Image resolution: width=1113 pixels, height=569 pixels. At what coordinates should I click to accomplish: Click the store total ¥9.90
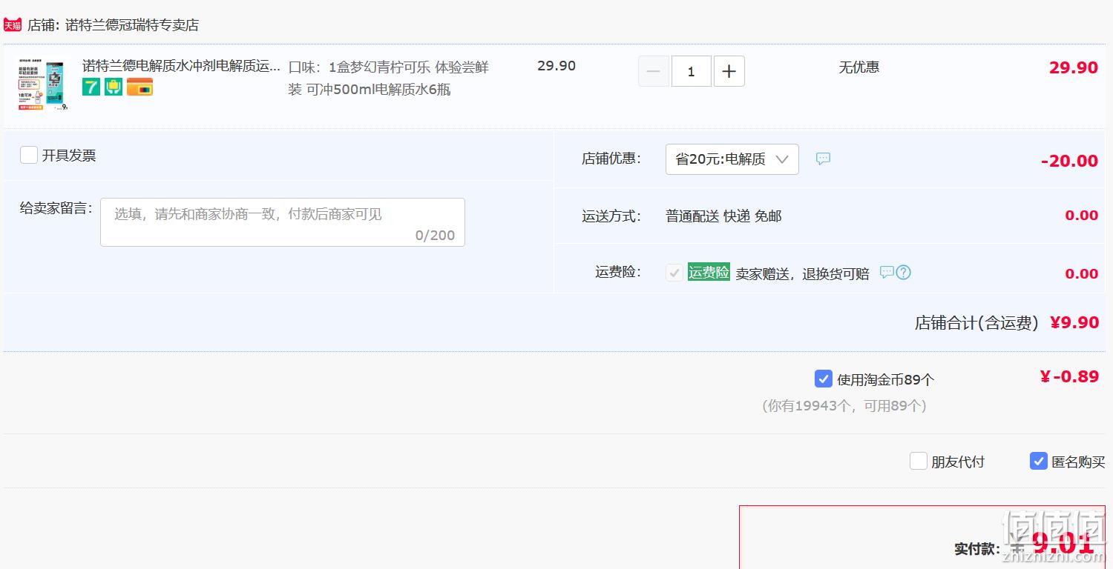point(1074,322)
